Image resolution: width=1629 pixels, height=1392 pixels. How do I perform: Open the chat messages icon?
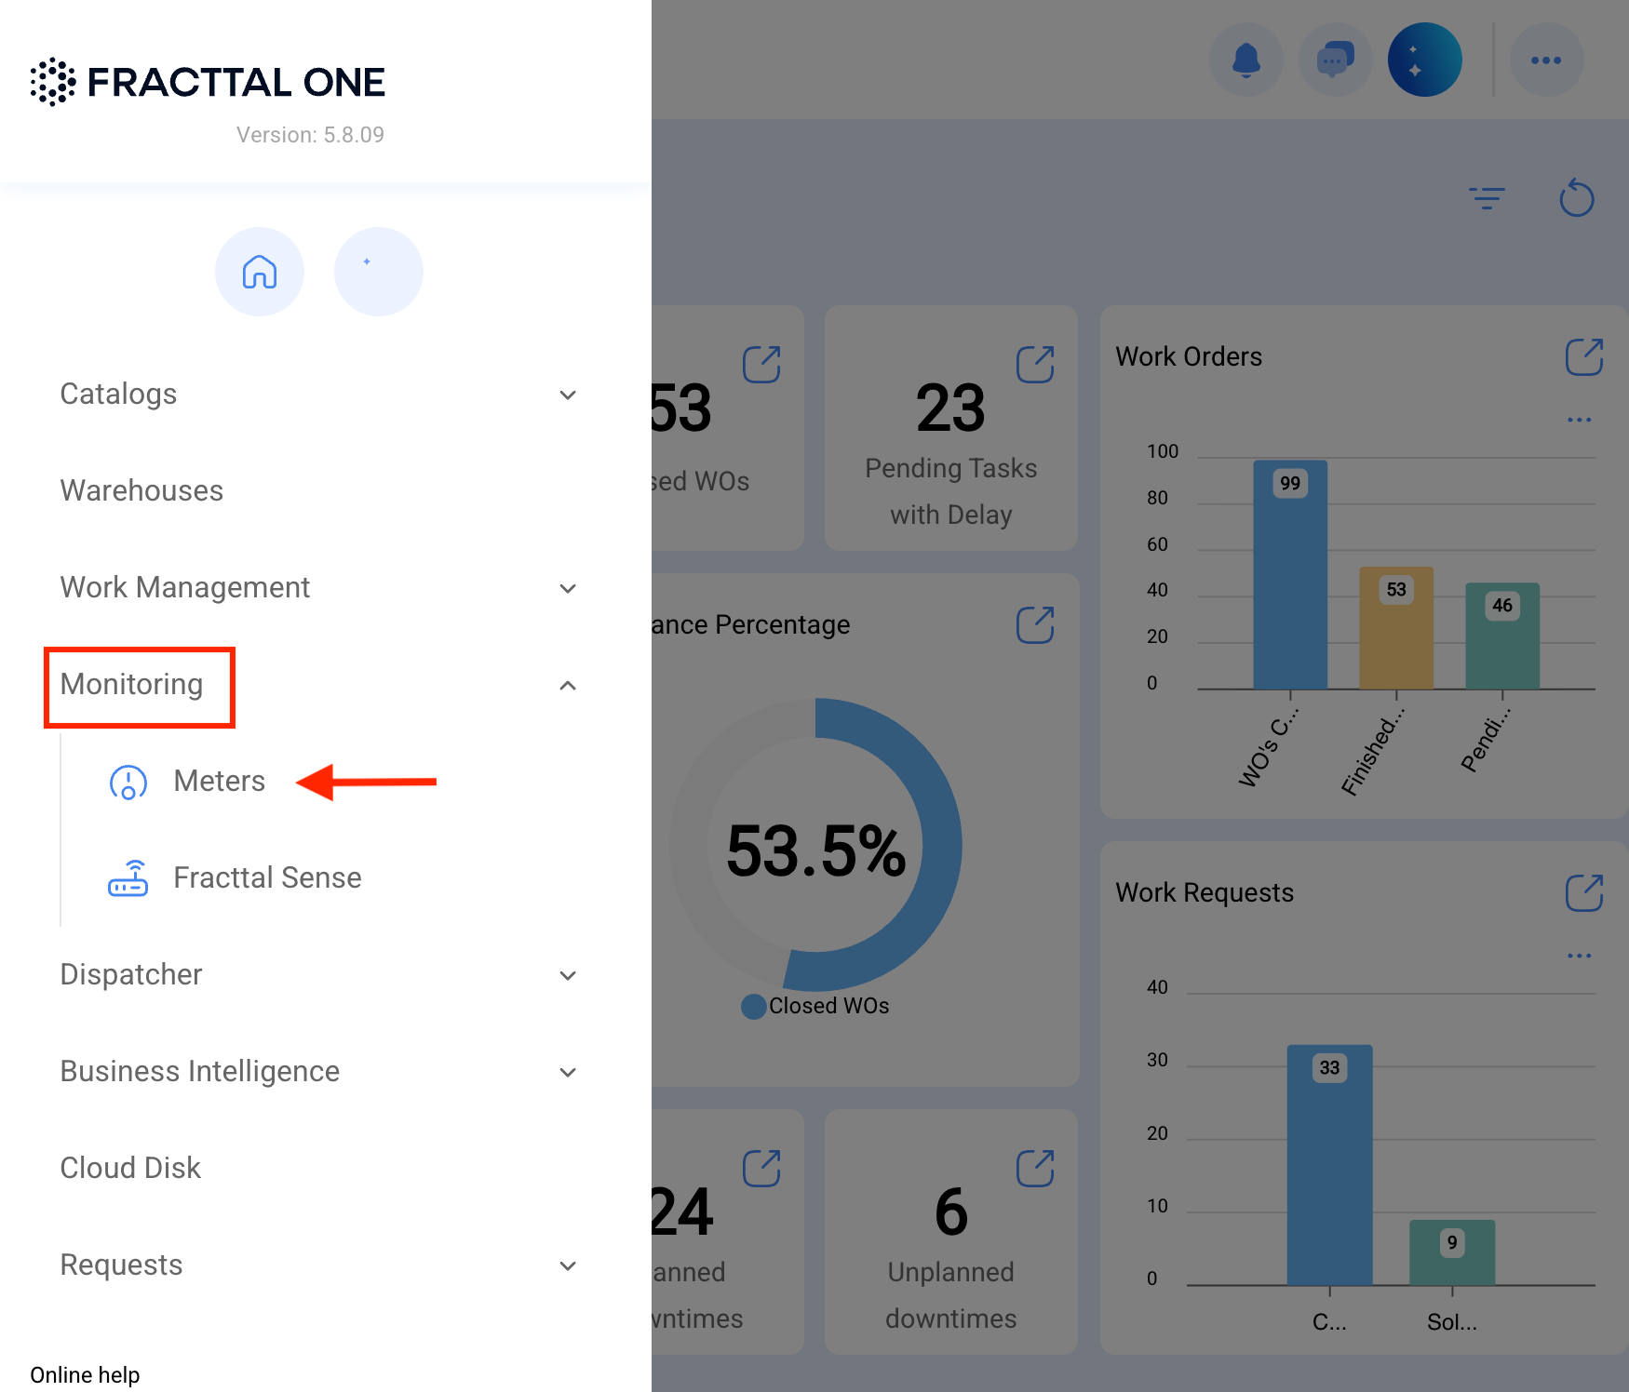tap(1335, 60)
